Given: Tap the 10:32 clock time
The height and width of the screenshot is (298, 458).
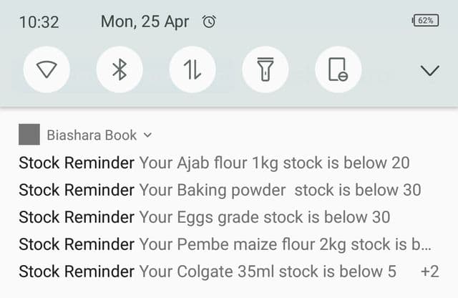Looking at the screenshot, I should click(x=39, y=22).
